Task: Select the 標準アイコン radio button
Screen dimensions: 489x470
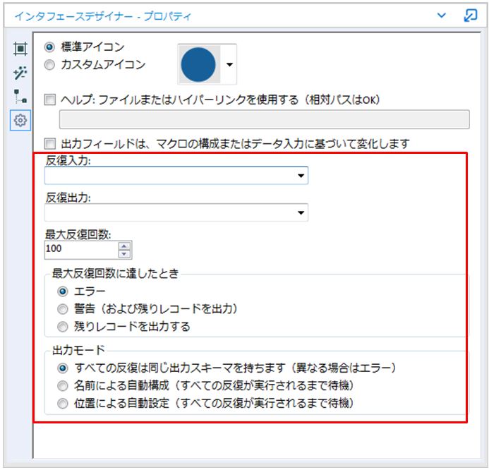Action: (x=49, y=47)
